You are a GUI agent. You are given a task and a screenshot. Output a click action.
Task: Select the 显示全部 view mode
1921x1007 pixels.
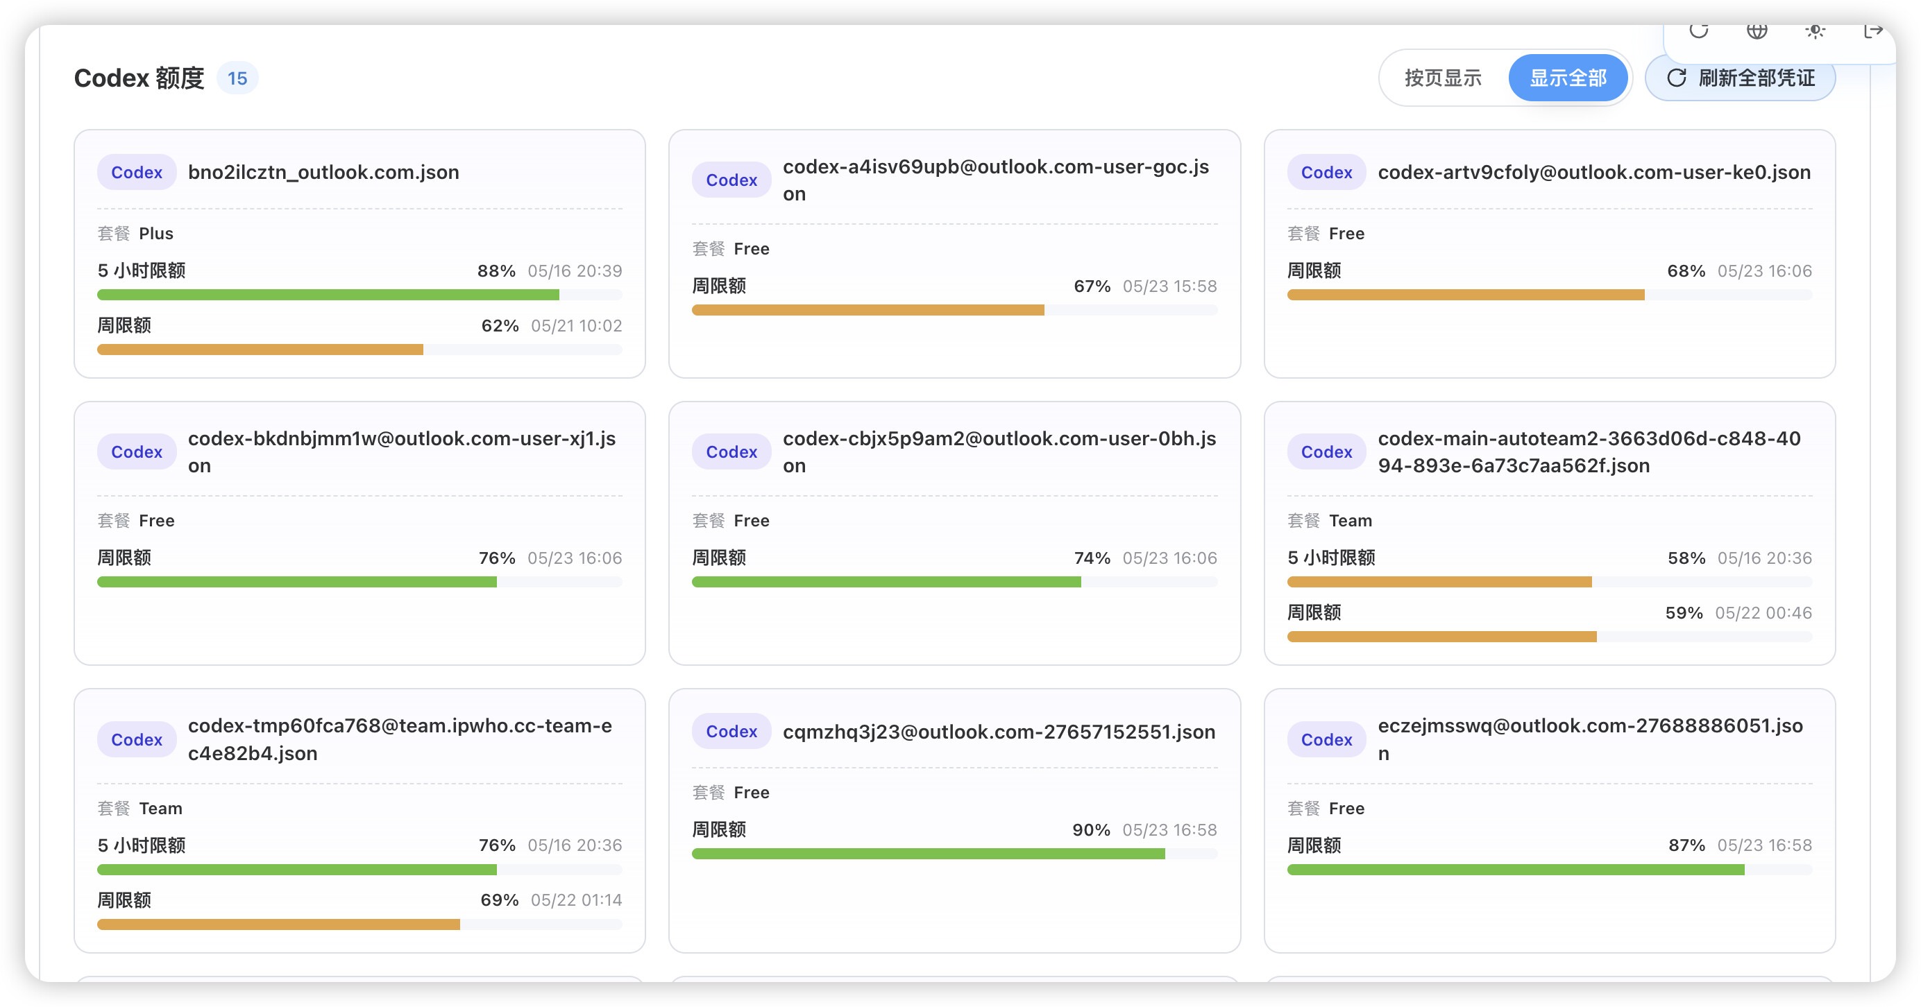click(1568, 78)
